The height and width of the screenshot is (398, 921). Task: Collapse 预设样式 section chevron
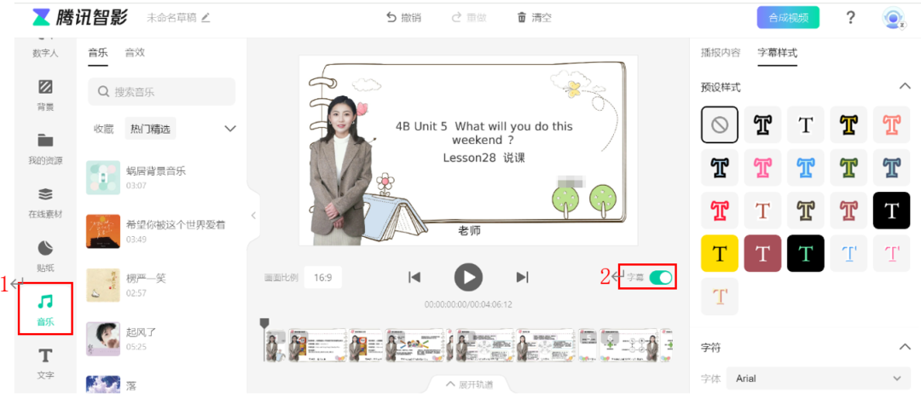[905, 87]
